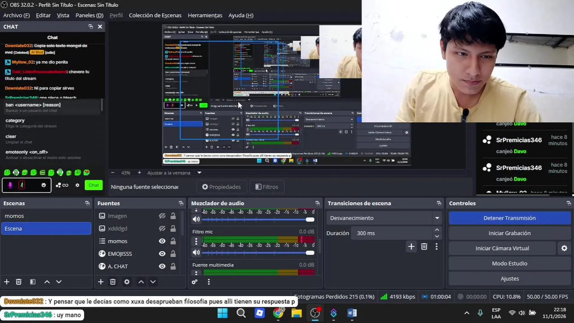Open Google Chrome from the taskbar

pos(278,313)
